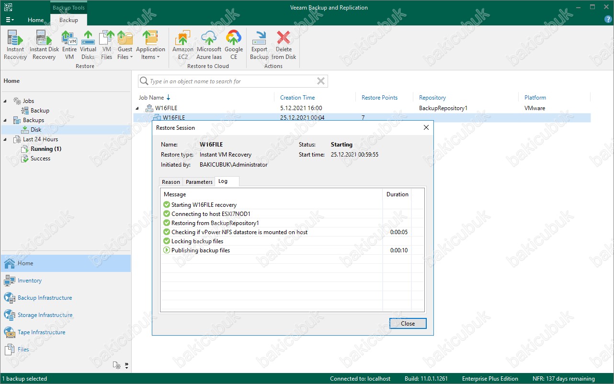Sort by Platform column
Viewport: 614px width, 384px height.
click(535, 98)
